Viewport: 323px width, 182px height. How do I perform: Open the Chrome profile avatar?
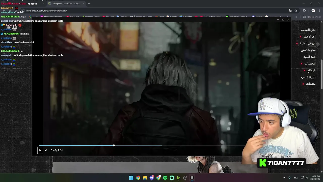(x=313, y=11)
